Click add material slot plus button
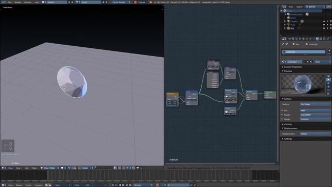Viewport: 332px width, 187px height. (329, 51)
